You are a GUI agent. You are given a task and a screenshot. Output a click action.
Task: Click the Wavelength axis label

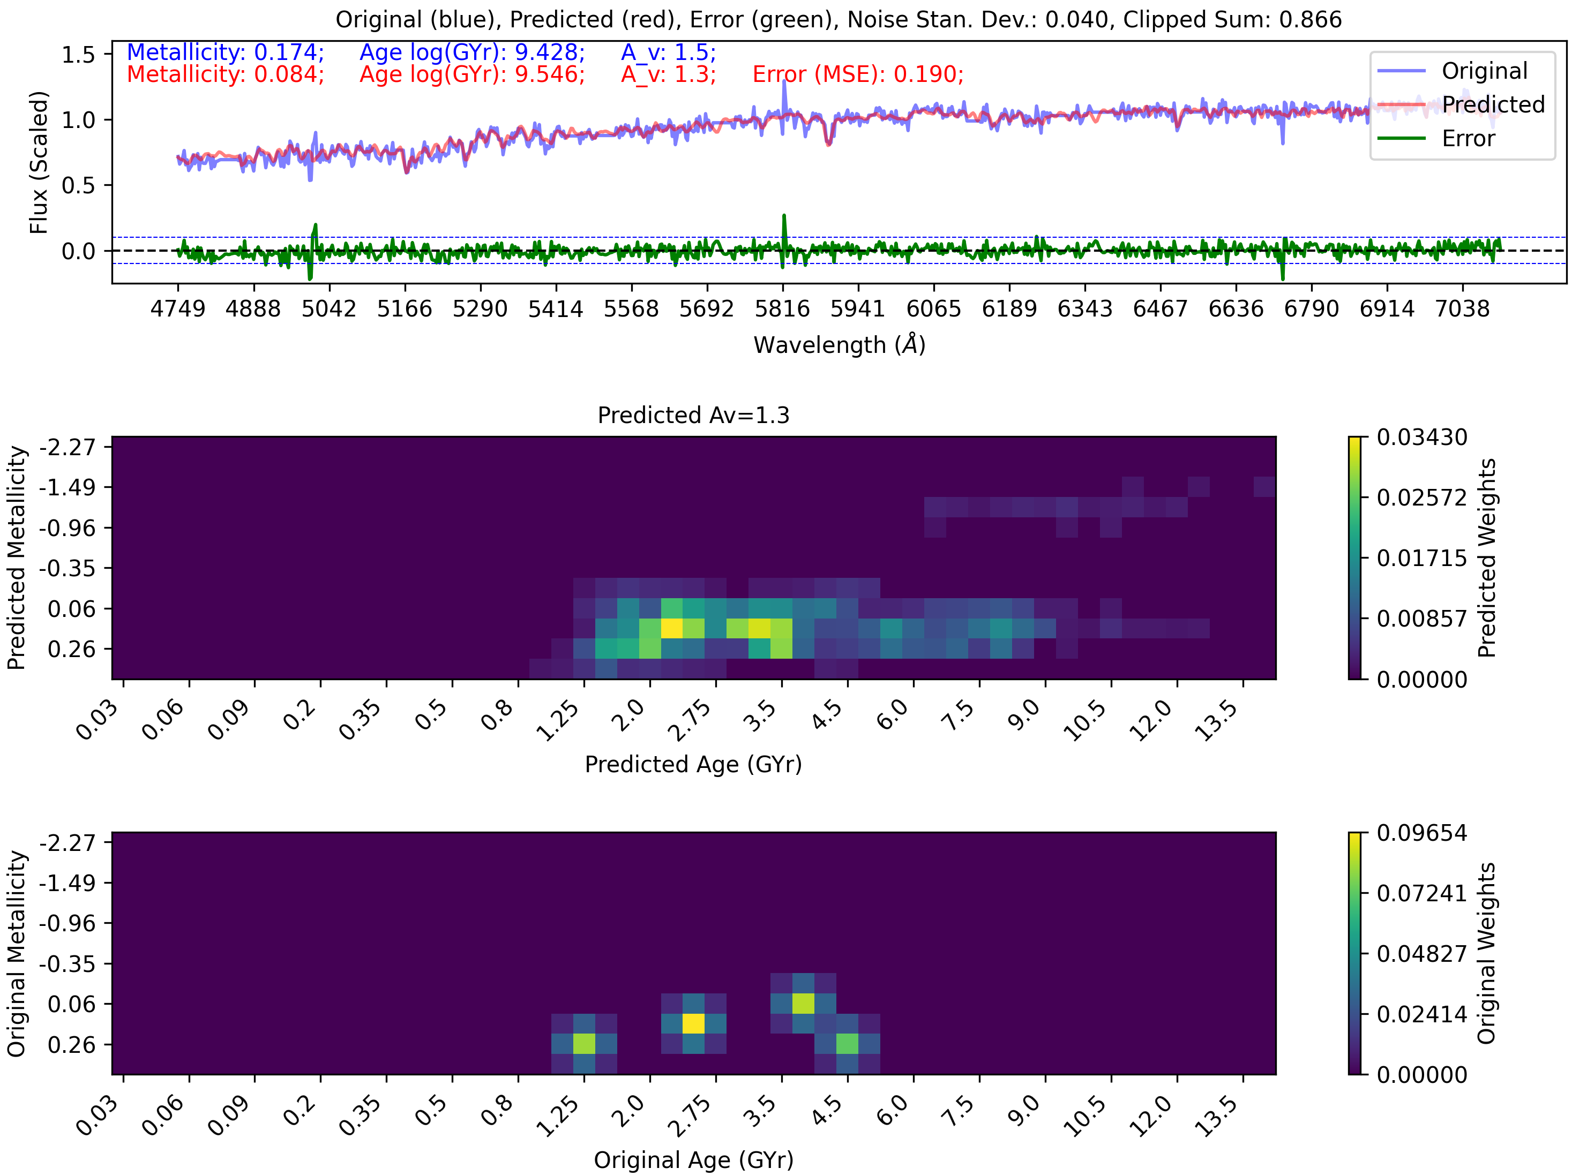(x=839, y=345)
